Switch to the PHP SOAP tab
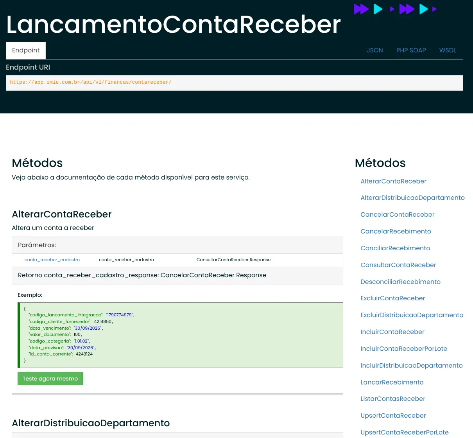 [x=411, y=50]
